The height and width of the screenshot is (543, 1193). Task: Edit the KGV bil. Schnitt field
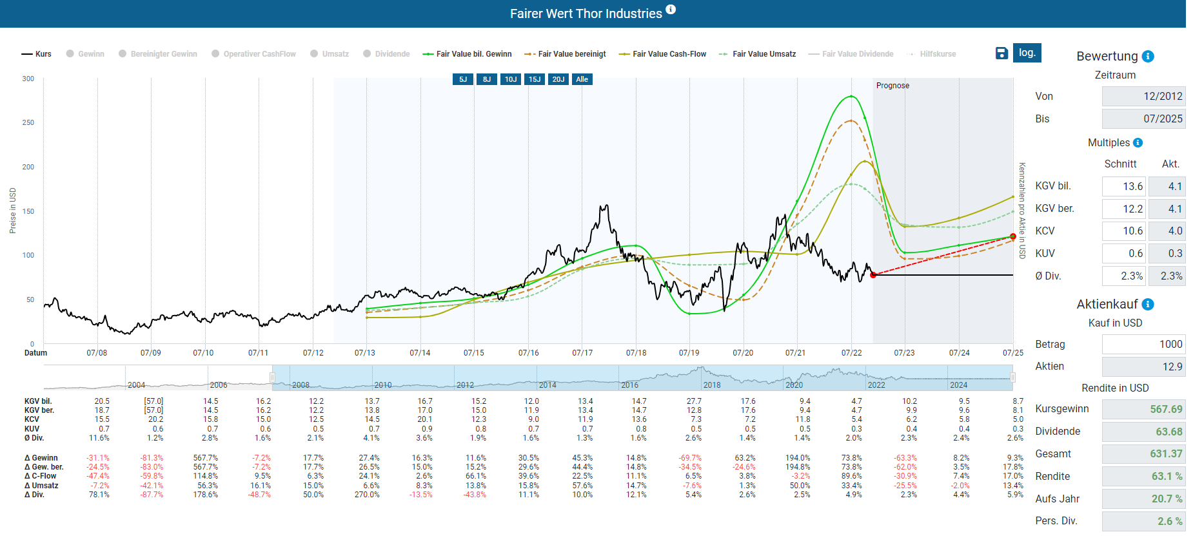[x=1123, y=187]
